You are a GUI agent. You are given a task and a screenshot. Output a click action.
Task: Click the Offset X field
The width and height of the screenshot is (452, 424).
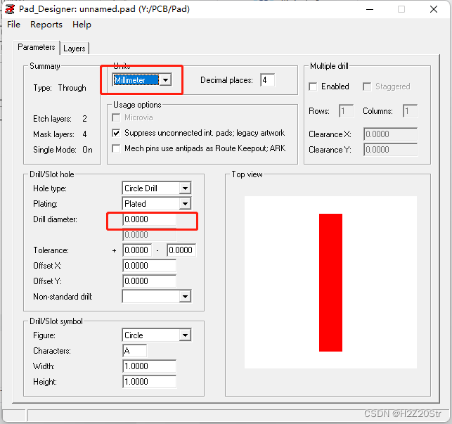click(x=149, y=266)
